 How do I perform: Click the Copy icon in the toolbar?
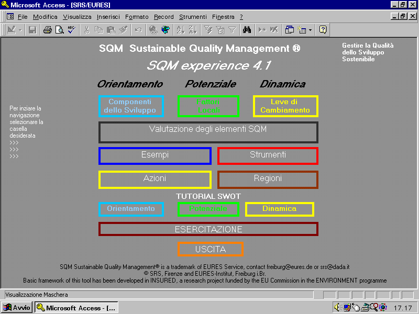point(98,30)
